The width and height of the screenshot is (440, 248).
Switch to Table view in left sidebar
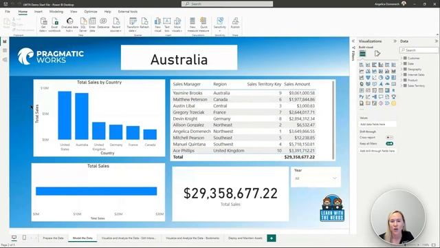(x=5, y=50)
